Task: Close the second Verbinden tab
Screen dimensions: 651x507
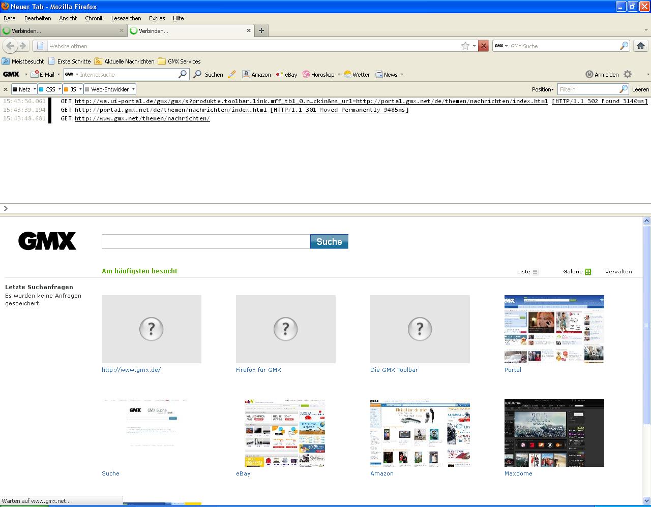Action: coord(249,30)
